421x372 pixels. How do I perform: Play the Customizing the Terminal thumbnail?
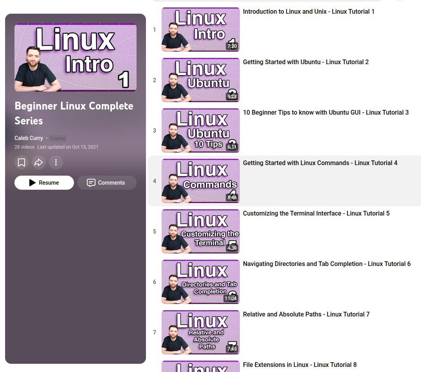point(200,232)
